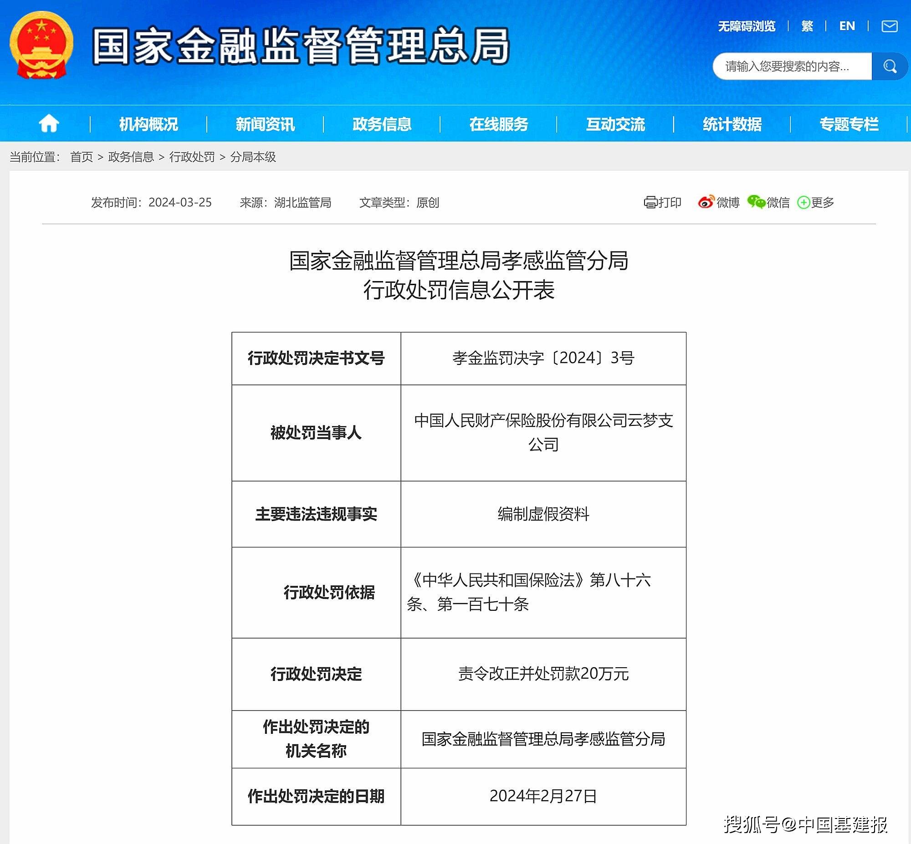Share via Weibo icon

[x=706, y=202]
